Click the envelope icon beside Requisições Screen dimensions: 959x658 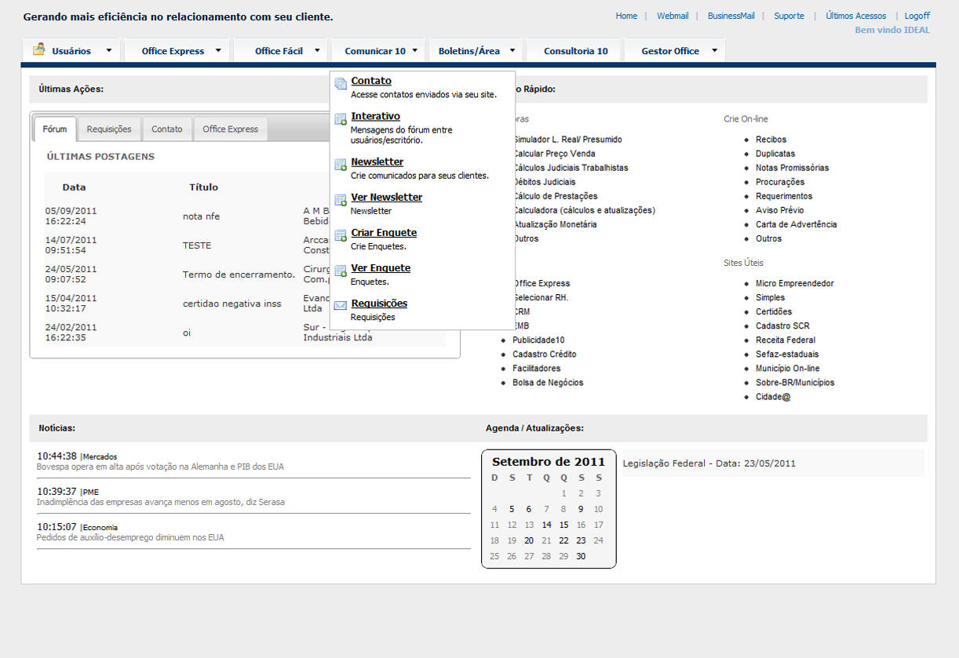[x=341, y=306]
